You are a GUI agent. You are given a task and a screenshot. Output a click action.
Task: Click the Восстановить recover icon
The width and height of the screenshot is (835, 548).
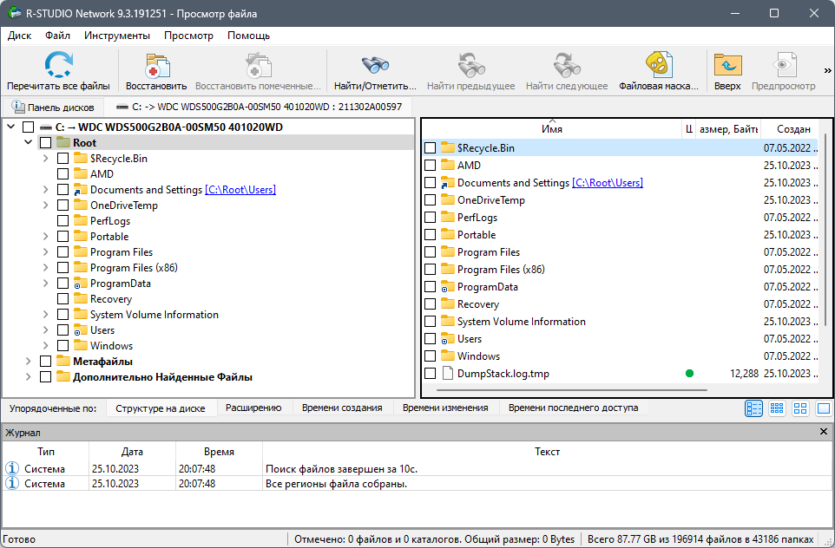pos(156,66)
